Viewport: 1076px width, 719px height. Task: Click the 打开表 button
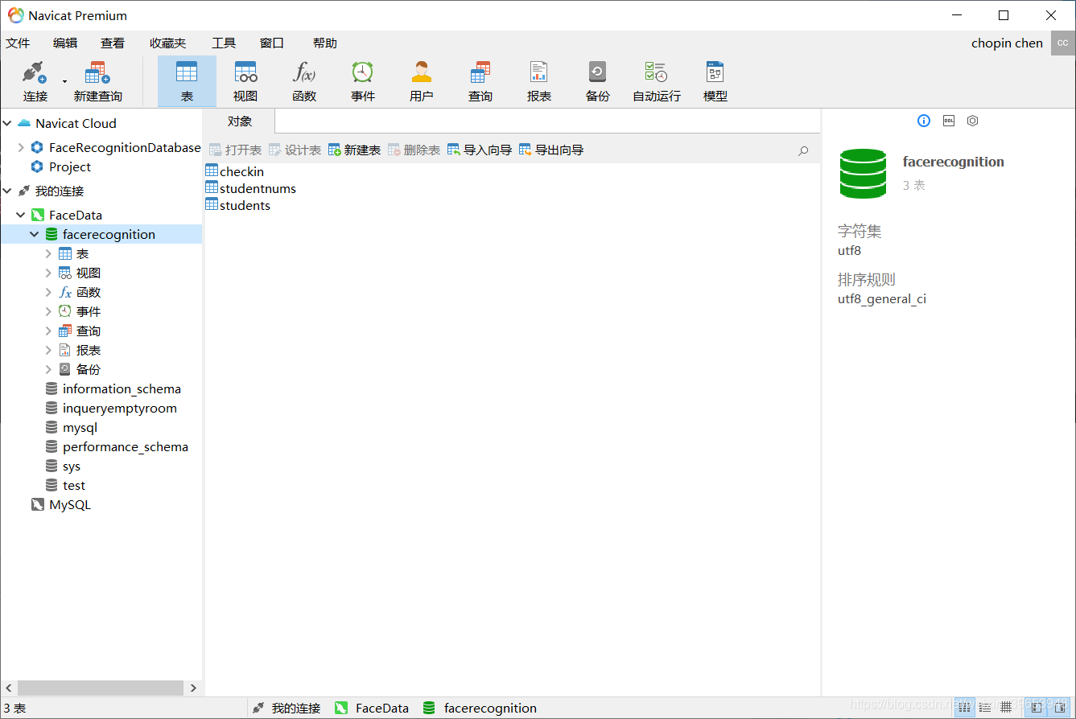point(235,150)
